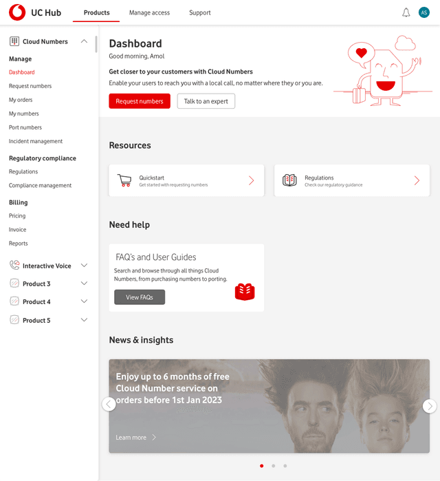Viewport: 440px width, 481px height.
Task: Click the Quickstart card arrow
Action: (x=251, y=180)
